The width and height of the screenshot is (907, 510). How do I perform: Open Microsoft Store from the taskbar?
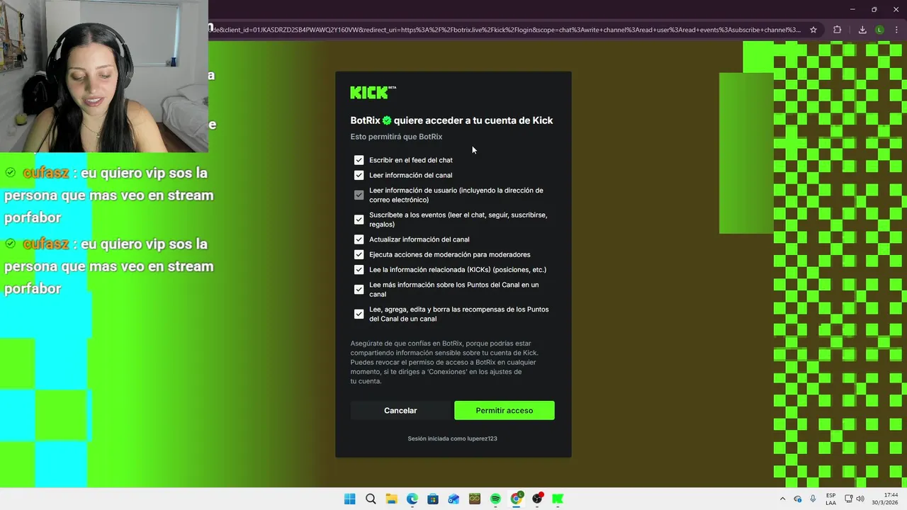[x=433, y=499]
